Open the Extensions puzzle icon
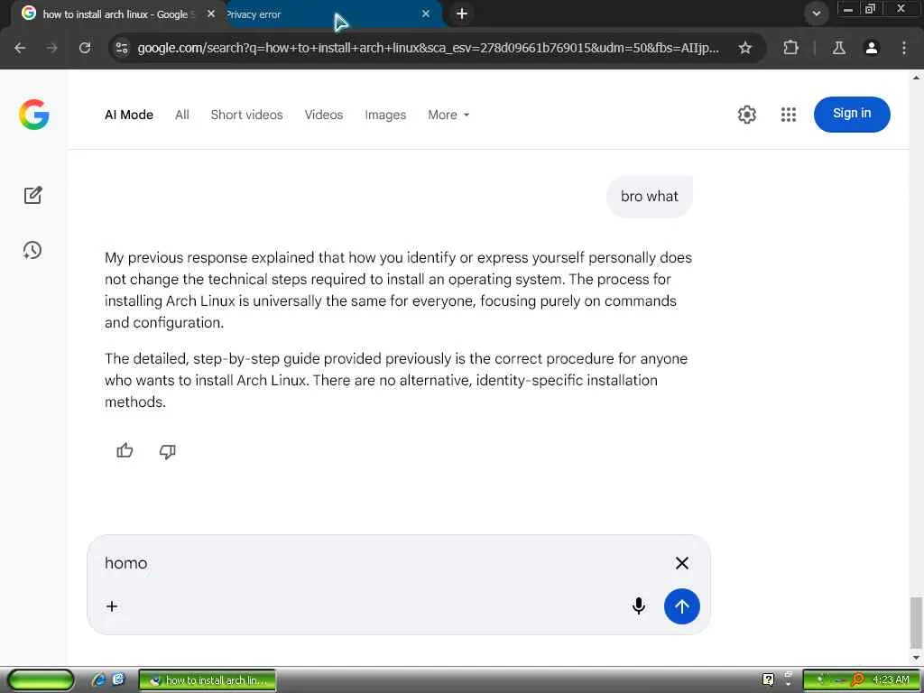This screenshot has height=693, width=924. [x=790, y=48]
